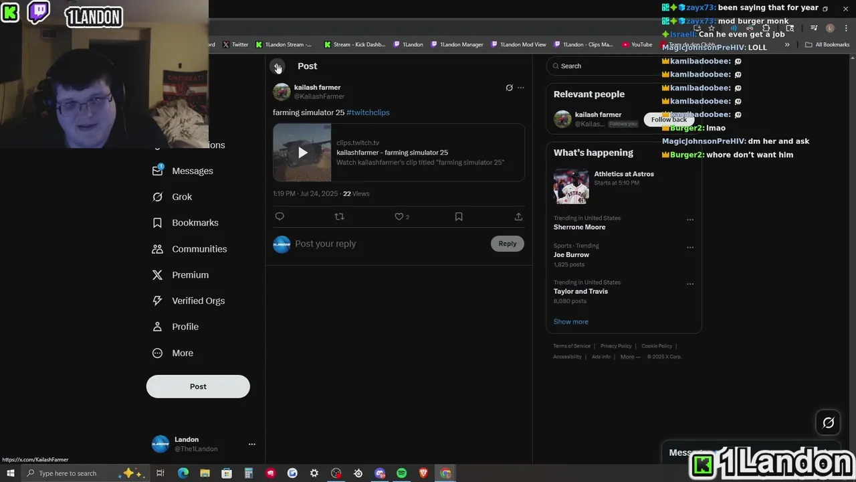Open the Privacy Policy footer link
This screenshot has height=482, width=856.
(x=616, y=346)
